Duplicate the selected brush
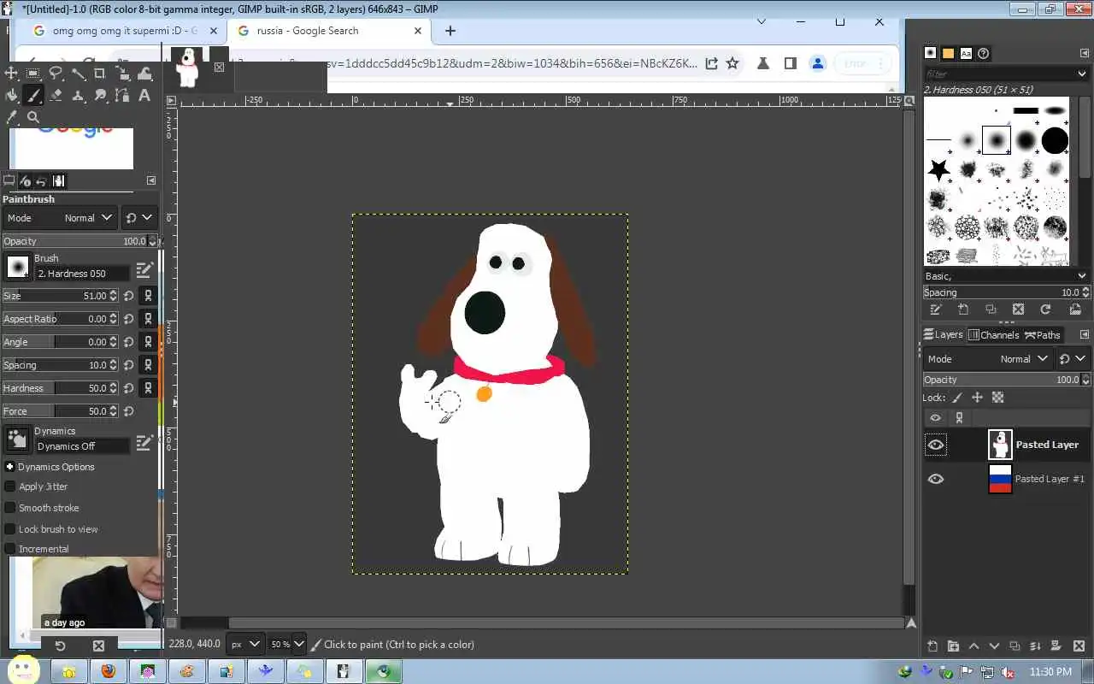Viewport: 1094px width, 684px height. point(991,310)
